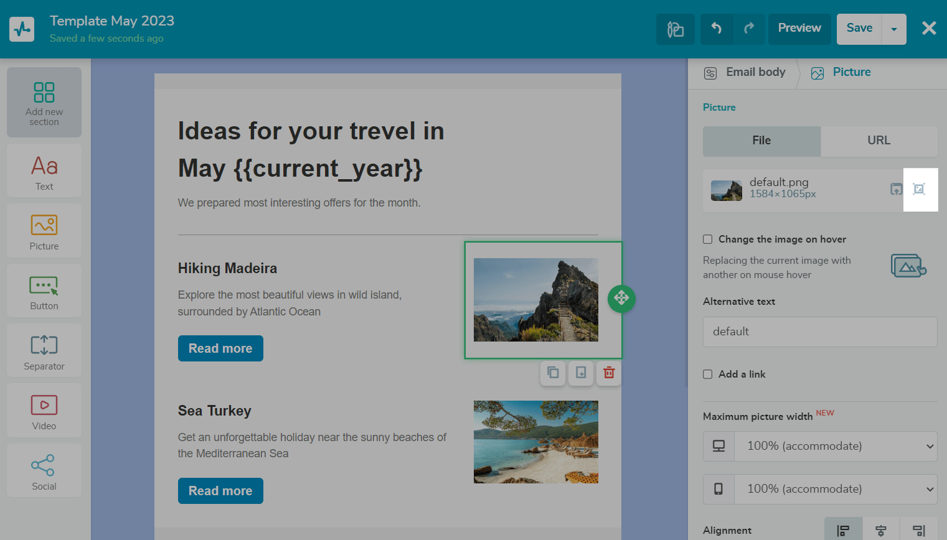The width and height of the screenshot is (947, 540).
Task: Switch to the URL tab
Action: [879, 141]
